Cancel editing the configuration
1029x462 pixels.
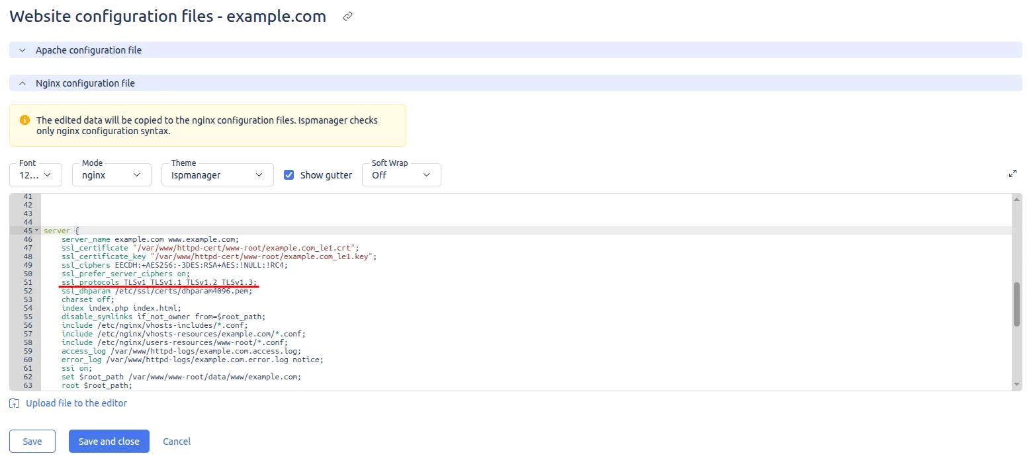click(177, 442)
